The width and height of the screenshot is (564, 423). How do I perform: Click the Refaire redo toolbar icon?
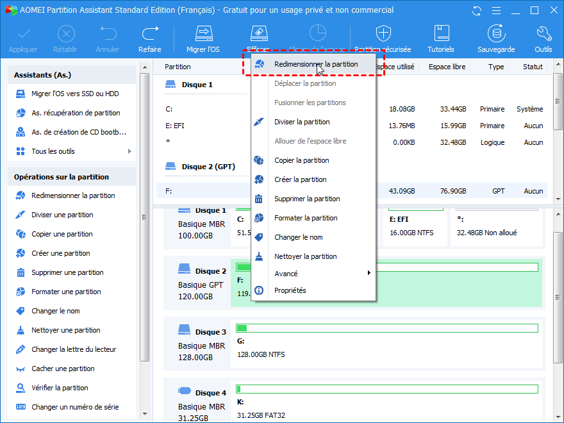[150, 34]
